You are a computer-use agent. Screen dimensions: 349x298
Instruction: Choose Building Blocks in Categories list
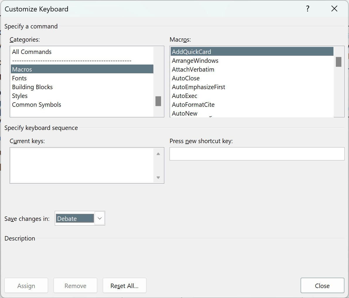pos(32,87)
